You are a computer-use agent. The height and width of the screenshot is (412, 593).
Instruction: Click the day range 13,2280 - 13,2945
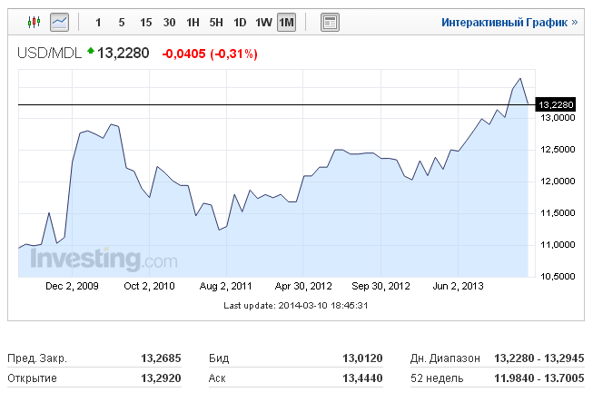539,358
